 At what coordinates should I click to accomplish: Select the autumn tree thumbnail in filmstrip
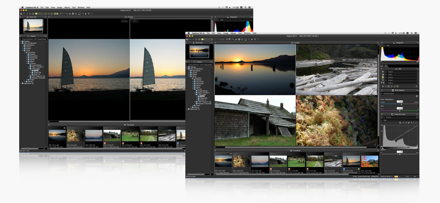pyautogui.click(x=369, y=161)
